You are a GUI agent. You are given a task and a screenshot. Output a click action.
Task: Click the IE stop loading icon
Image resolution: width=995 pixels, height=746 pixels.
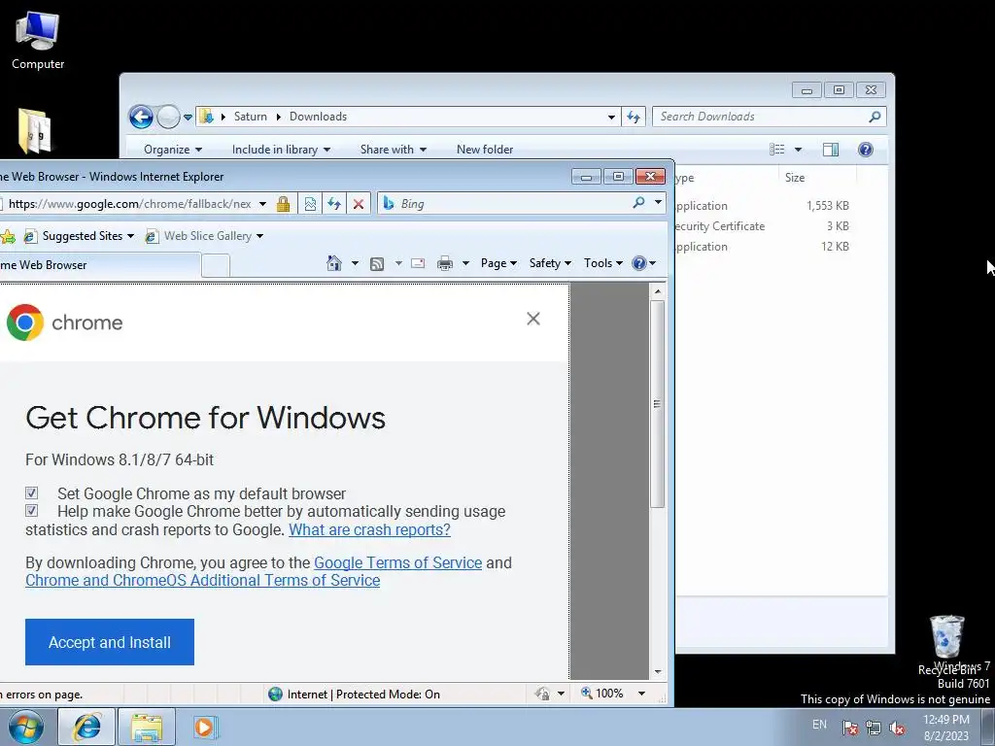click(x=359, y=204)
